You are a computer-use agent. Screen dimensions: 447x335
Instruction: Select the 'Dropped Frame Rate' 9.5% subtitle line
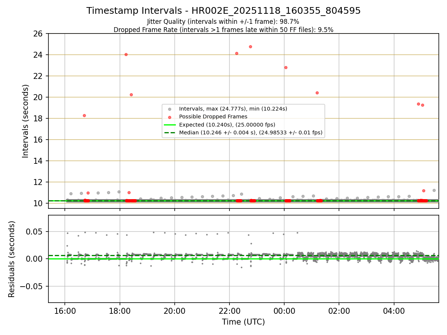pyautogui.click(x=223, y=29)
